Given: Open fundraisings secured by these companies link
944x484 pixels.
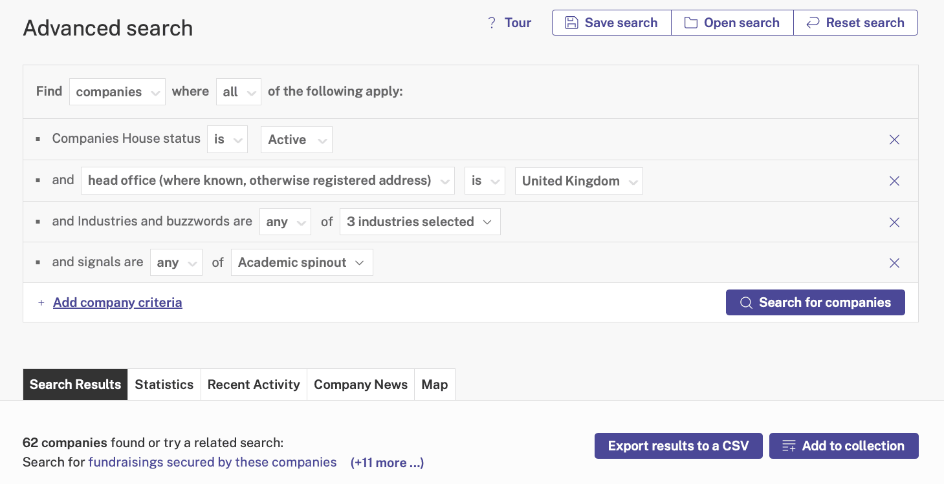Looking at the screenshot, I should coord(213,463).
